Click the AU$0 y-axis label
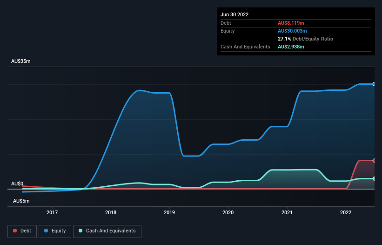This screenshot has height=245, width=382. coord(17,184)
